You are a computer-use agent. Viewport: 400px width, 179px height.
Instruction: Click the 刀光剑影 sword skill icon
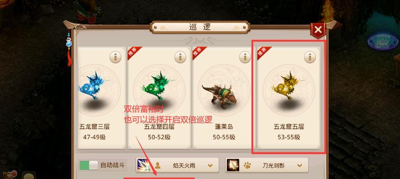233,165
